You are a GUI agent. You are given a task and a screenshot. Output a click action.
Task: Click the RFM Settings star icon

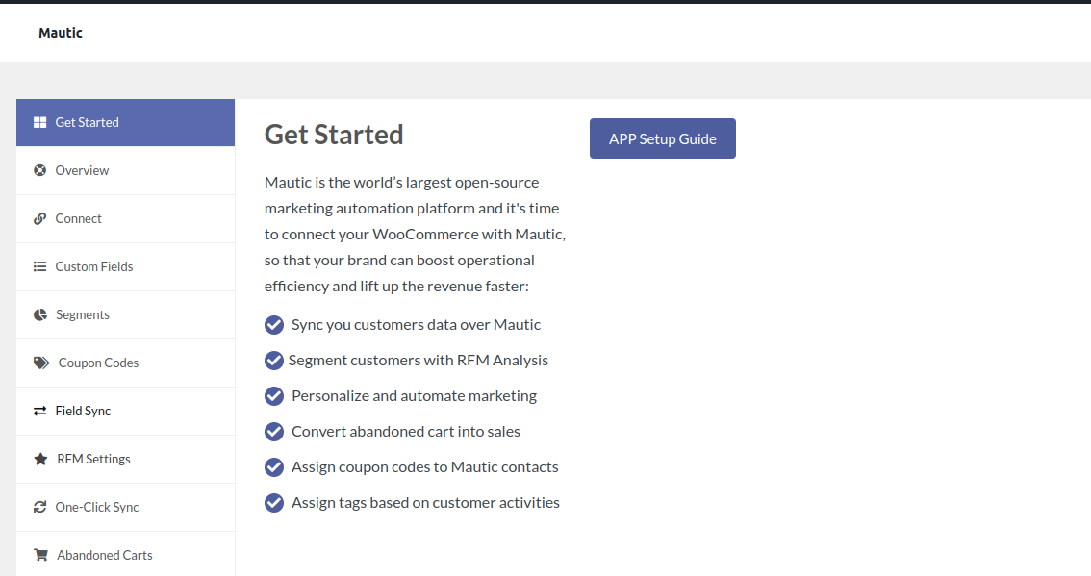(x=40, y=459)
